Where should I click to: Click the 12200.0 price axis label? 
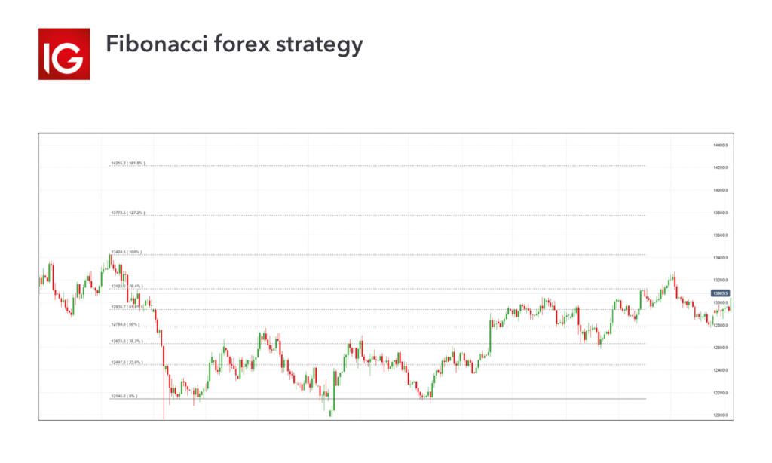tap(719, 393)
